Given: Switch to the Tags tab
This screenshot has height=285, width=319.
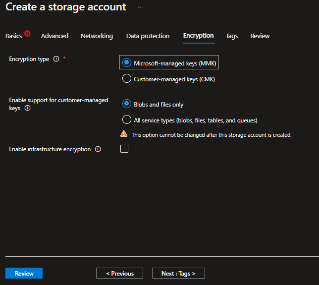Looking at the screenshot, I should (x=232, y=36).
